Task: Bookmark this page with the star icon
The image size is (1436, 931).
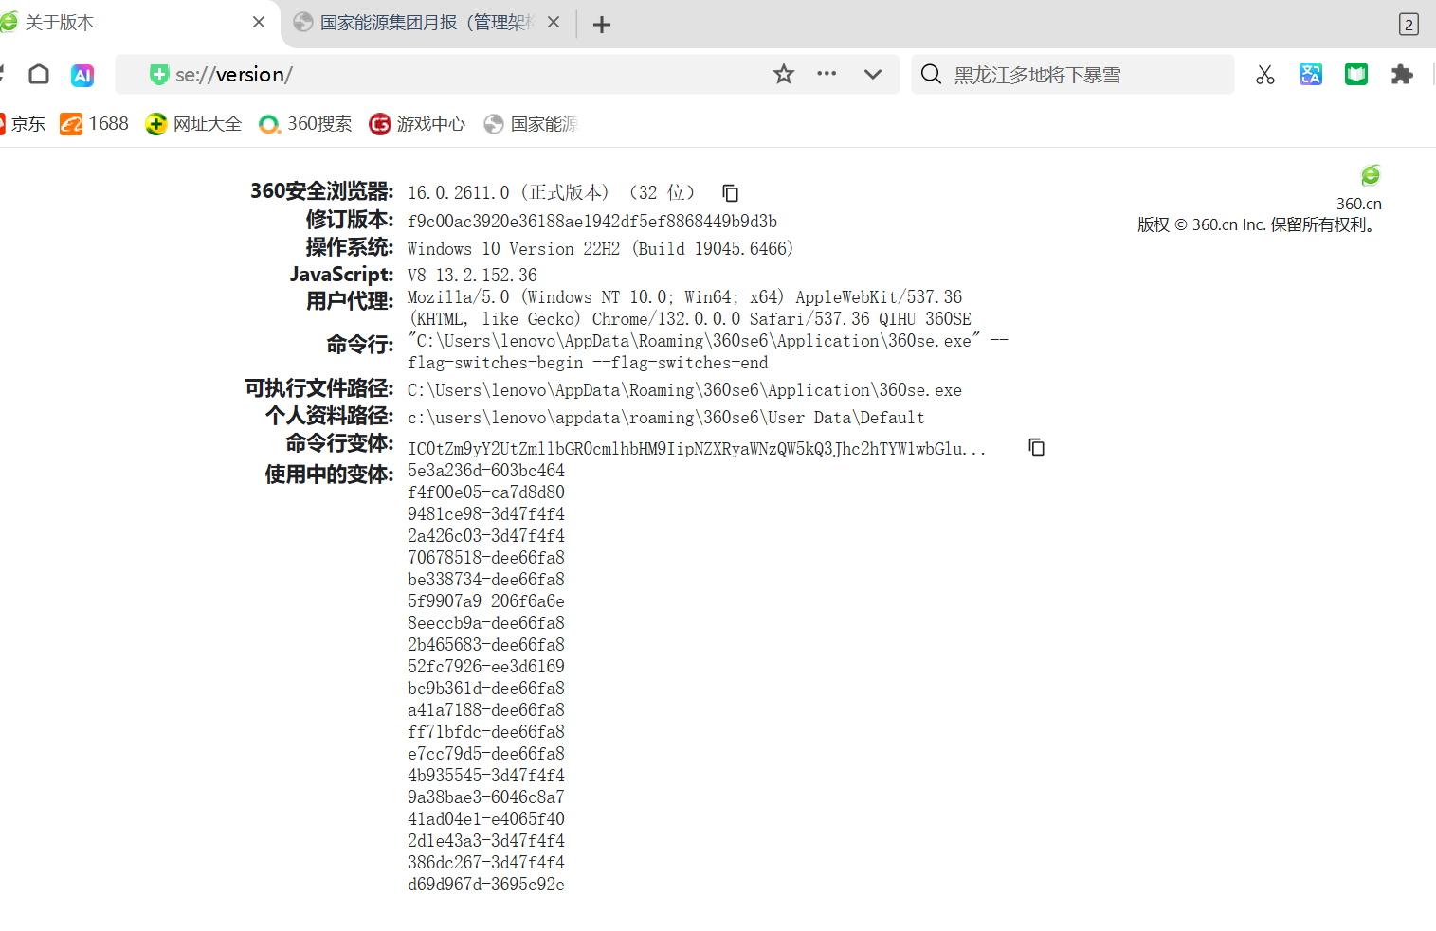Action: [x=783, y=74]
